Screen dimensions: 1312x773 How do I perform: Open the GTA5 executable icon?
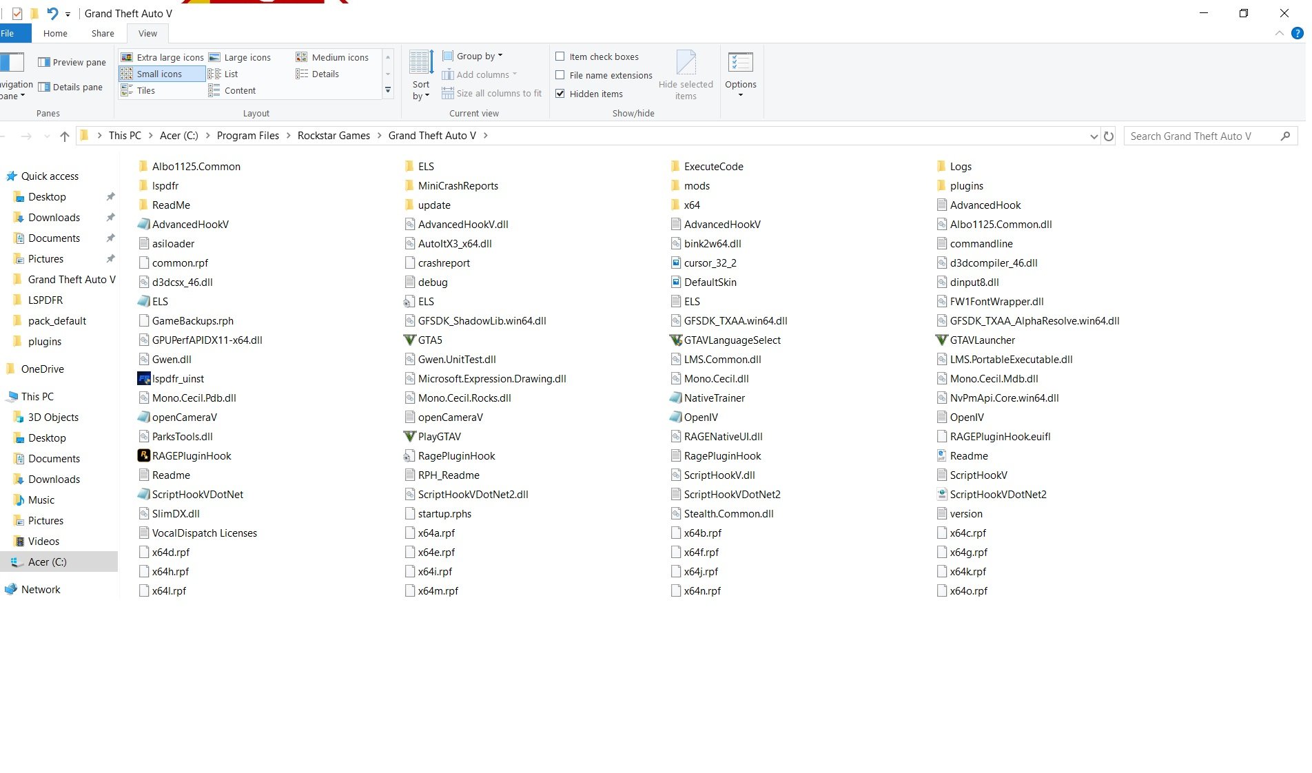(410, 340)
